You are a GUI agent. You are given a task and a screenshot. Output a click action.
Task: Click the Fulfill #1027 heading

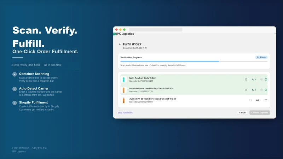[x=132, y=44]
